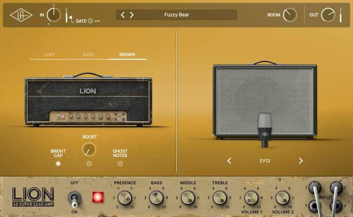Screen dimensions: 353x217
Task: Open the Fuzzy Bear preset list
Action: click(x=176, y=15)
